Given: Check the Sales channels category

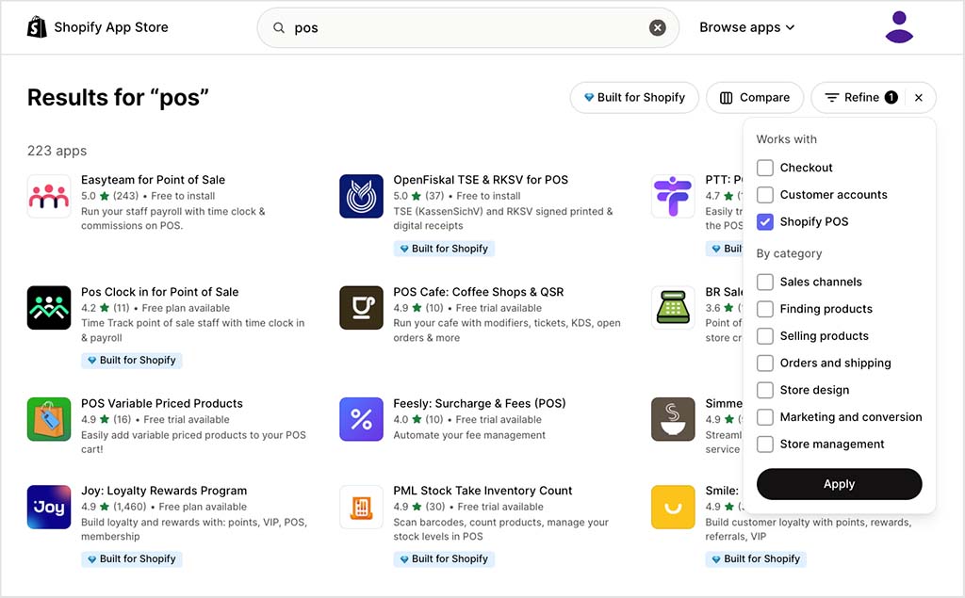Looking at the screenshot, I should (765, 282).
